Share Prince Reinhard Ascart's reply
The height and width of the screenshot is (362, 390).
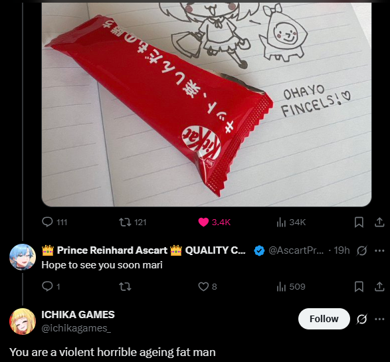pos(379,286)
